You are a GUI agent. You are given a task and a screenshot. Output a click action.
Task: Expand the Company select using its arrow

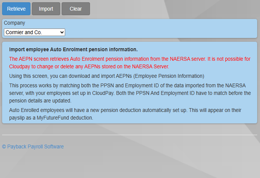coord(62,32)
